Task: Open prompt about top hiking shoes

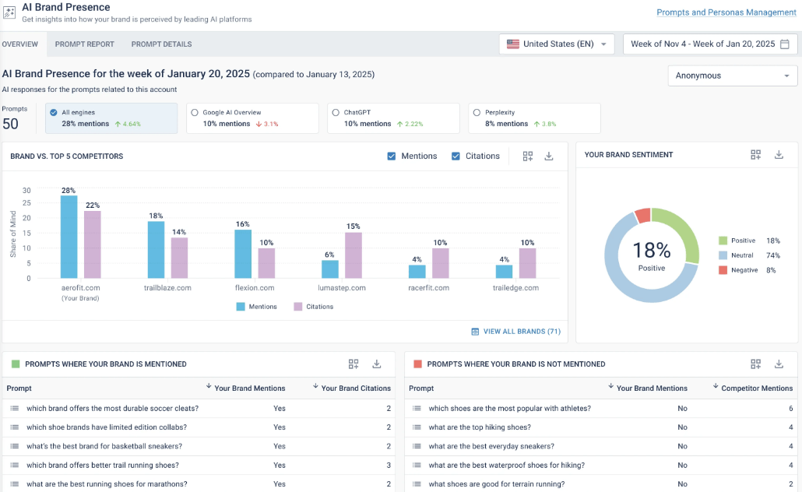Action: [x=480, y=427]
